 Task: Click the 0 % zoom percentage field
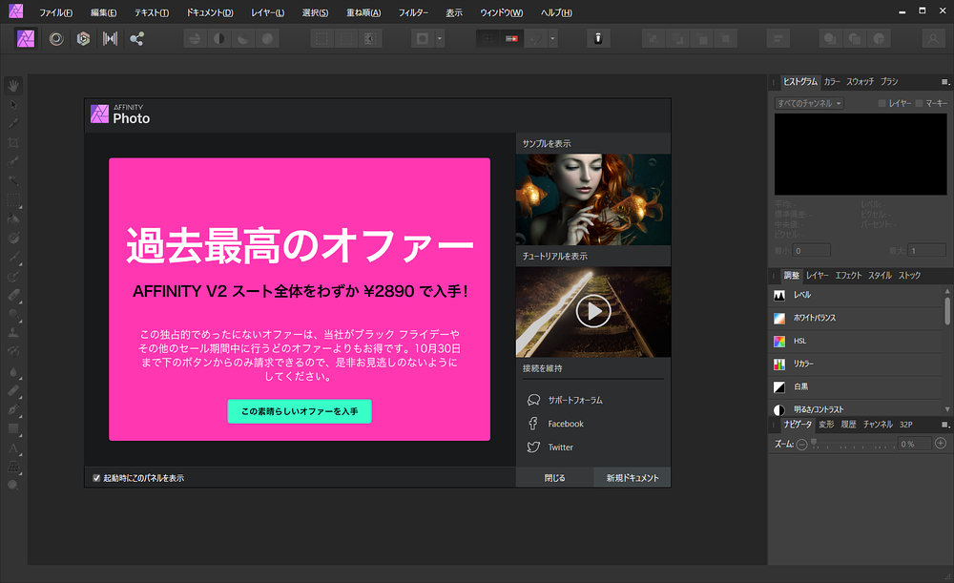(x=915, y=445)
